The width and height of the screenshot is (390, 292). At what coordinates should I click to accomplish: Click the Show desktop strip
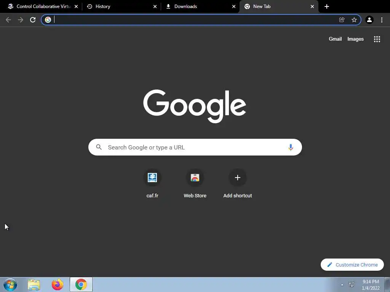tap(387, 284)
